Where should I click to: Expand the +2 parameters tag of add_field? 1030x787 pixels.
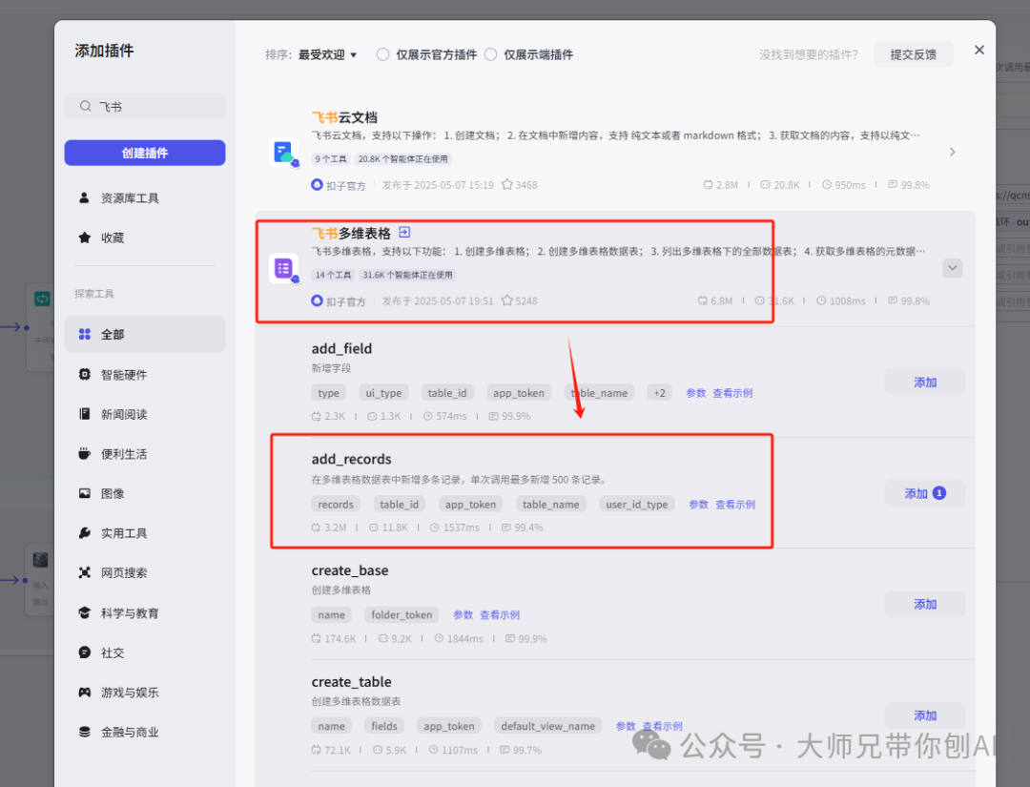point(660,393)
